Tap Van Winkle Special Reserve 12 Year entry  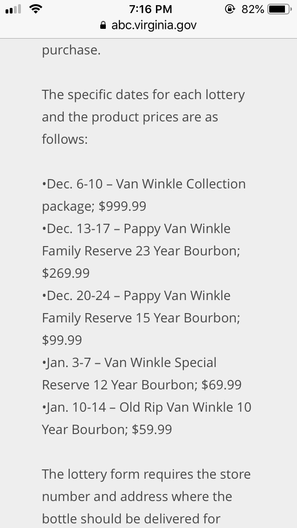click(x=142, y=374)
